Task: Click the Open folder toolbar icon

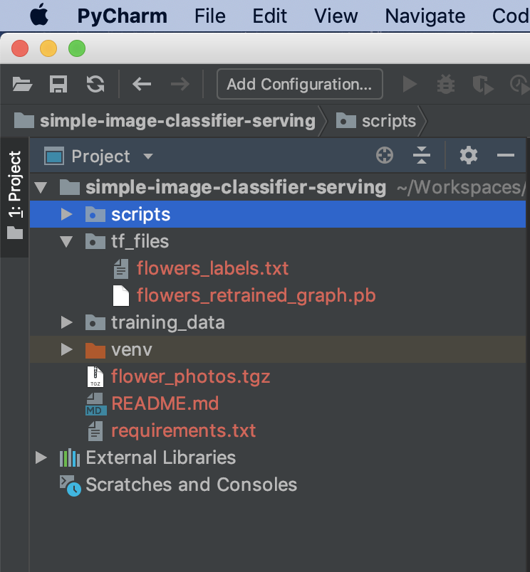Action: point(23,85)
